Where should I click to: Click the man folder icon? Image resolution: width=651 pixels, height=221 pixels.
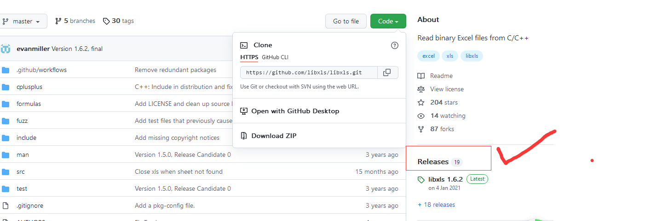pyautogui.click(x=6, y=155)
